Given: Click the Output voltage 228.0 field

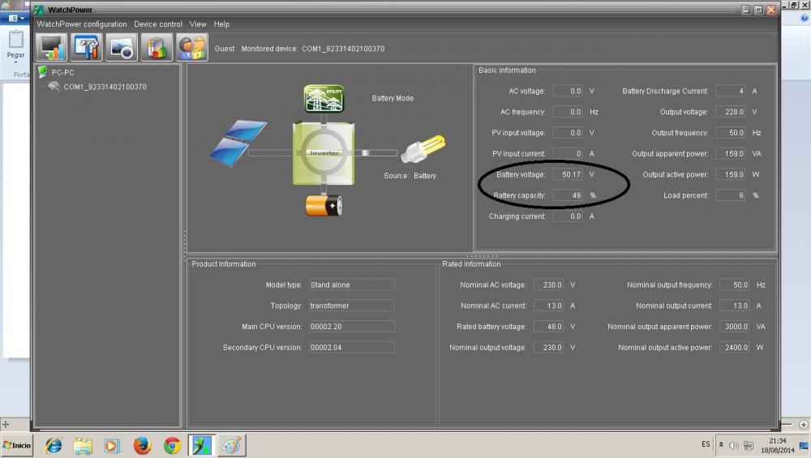Looking at the screenshot, I should click(x=731, y=112).
